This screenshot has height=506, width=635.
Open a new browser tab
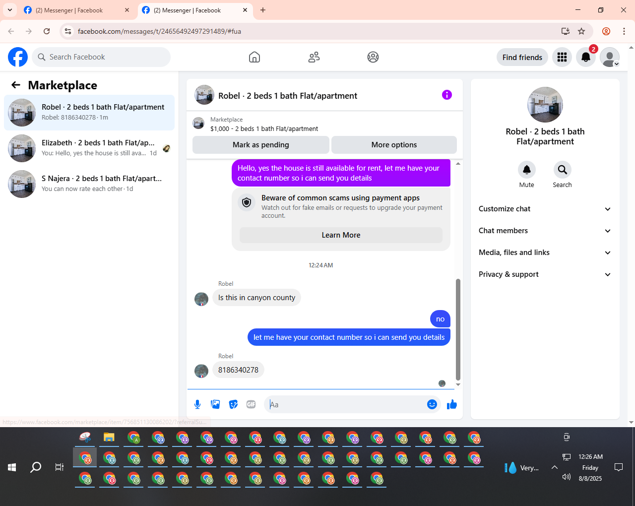click(x=263, y=10)
